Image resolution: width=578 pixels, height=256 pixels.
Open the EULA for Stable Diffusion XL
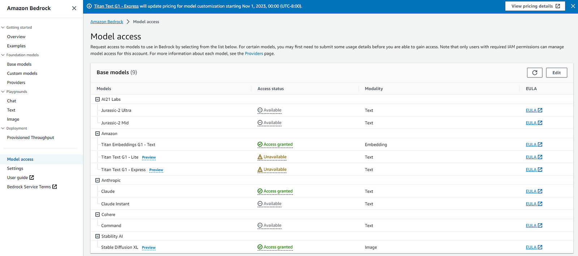[534, 247]
